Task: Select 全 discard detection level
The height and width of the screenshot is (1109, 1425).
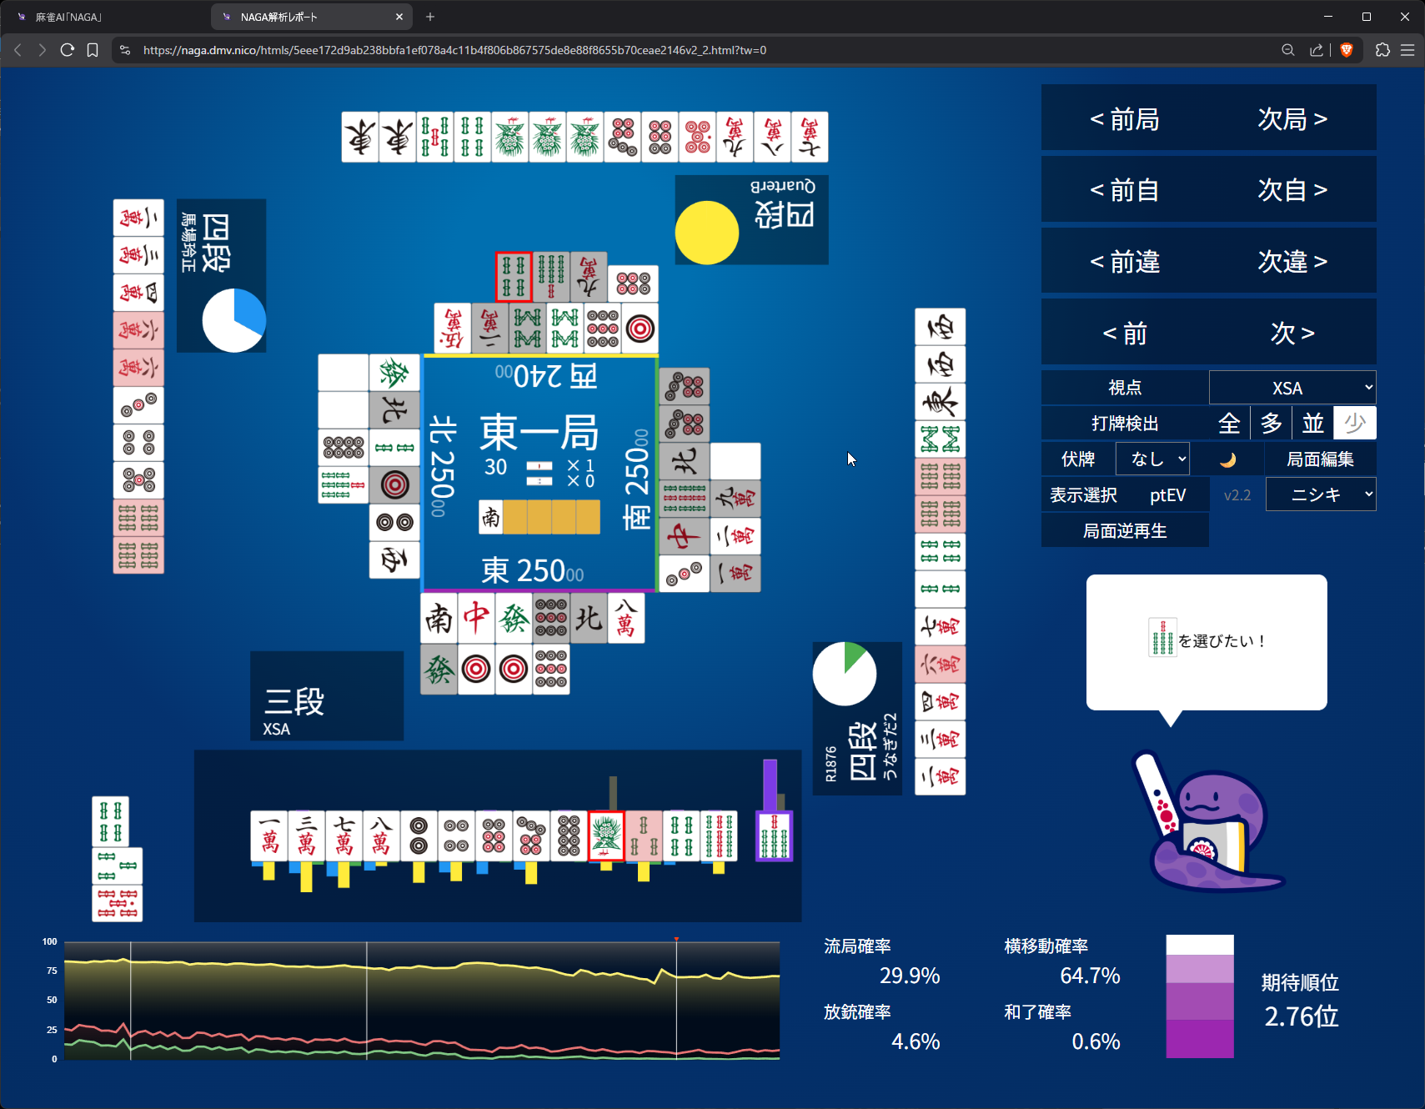Action: tap(1229, 424)
